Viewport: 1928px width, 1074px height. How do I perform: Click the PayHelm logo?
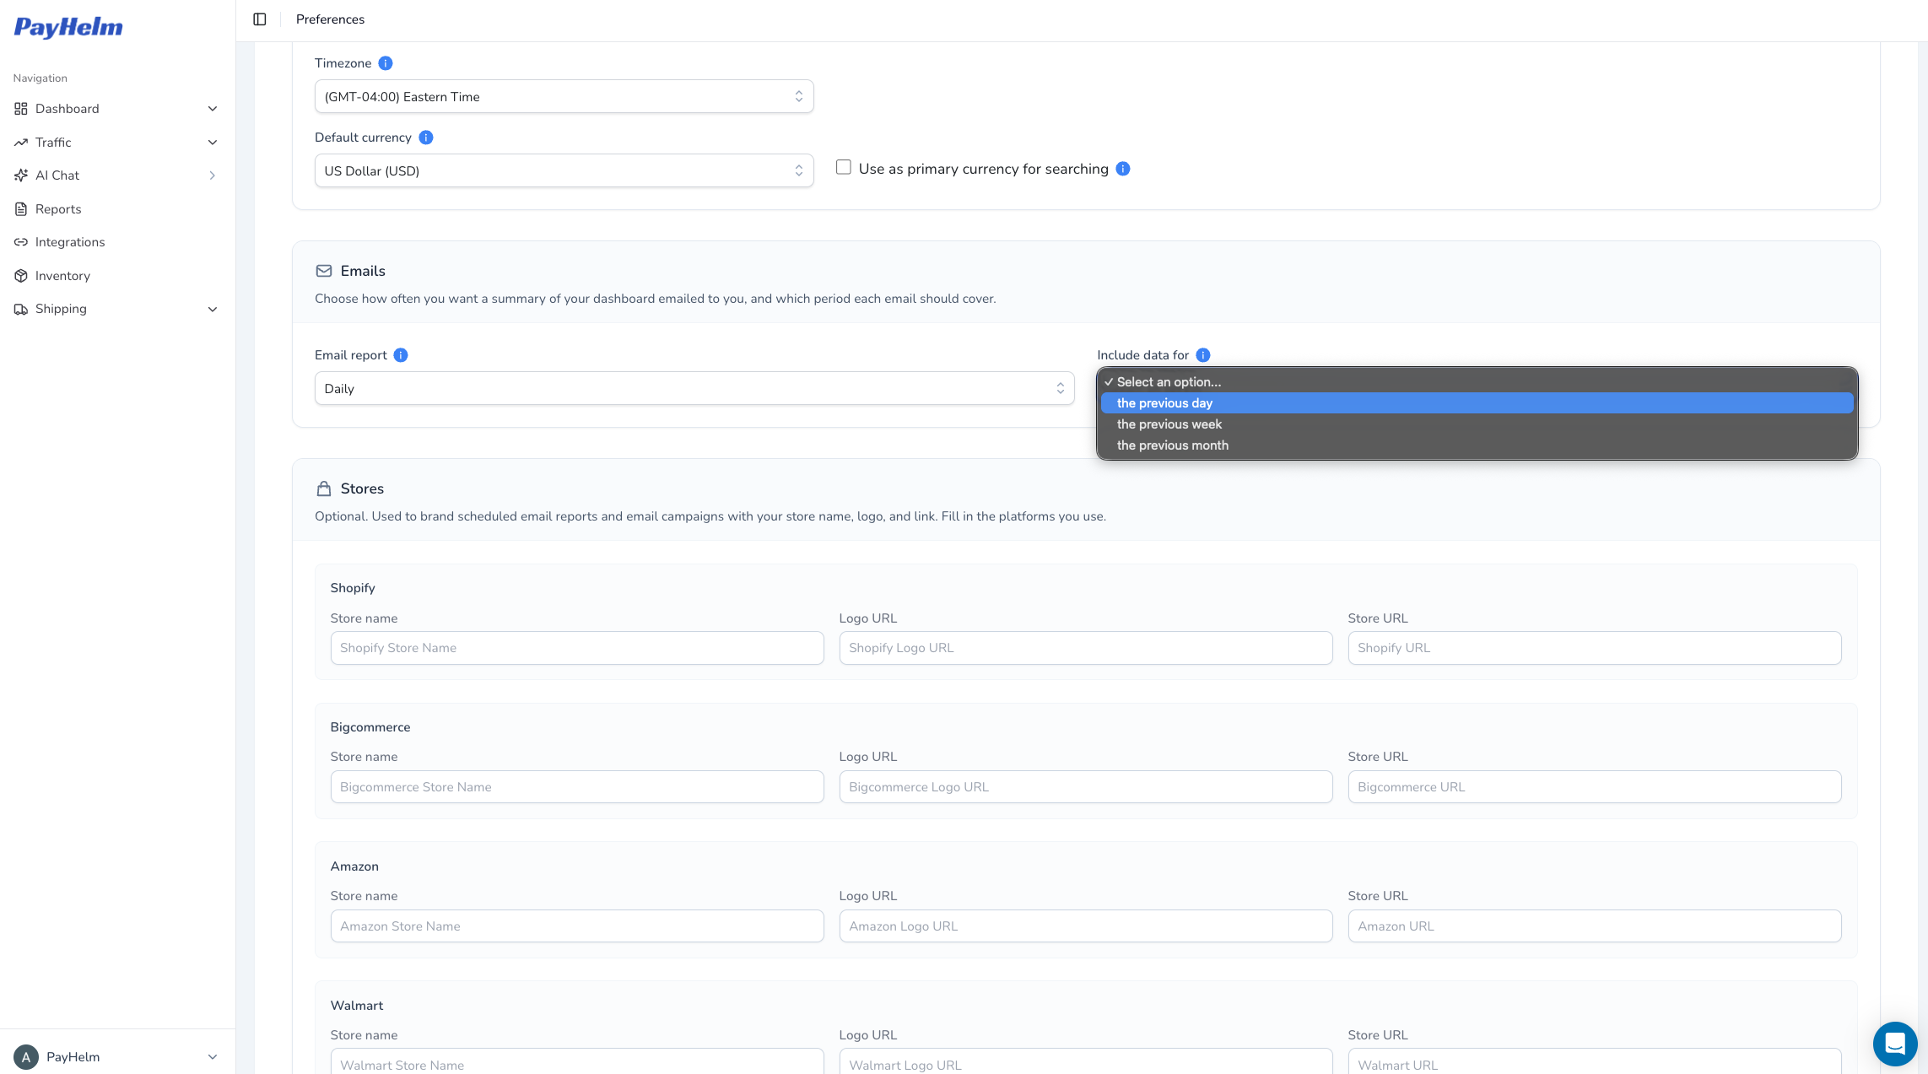[x=68, y=28]
